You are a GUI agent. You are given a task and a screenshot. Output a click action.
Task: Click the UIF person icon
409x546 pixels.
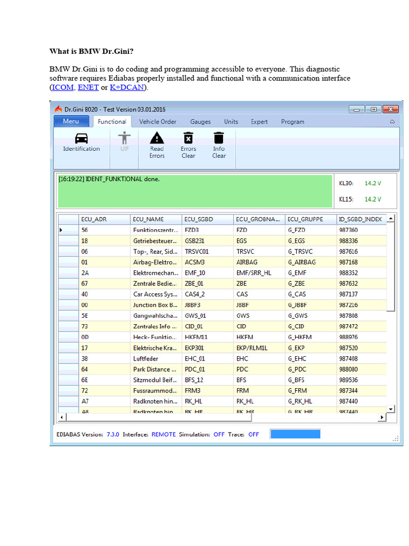click(x=124, y=138)
